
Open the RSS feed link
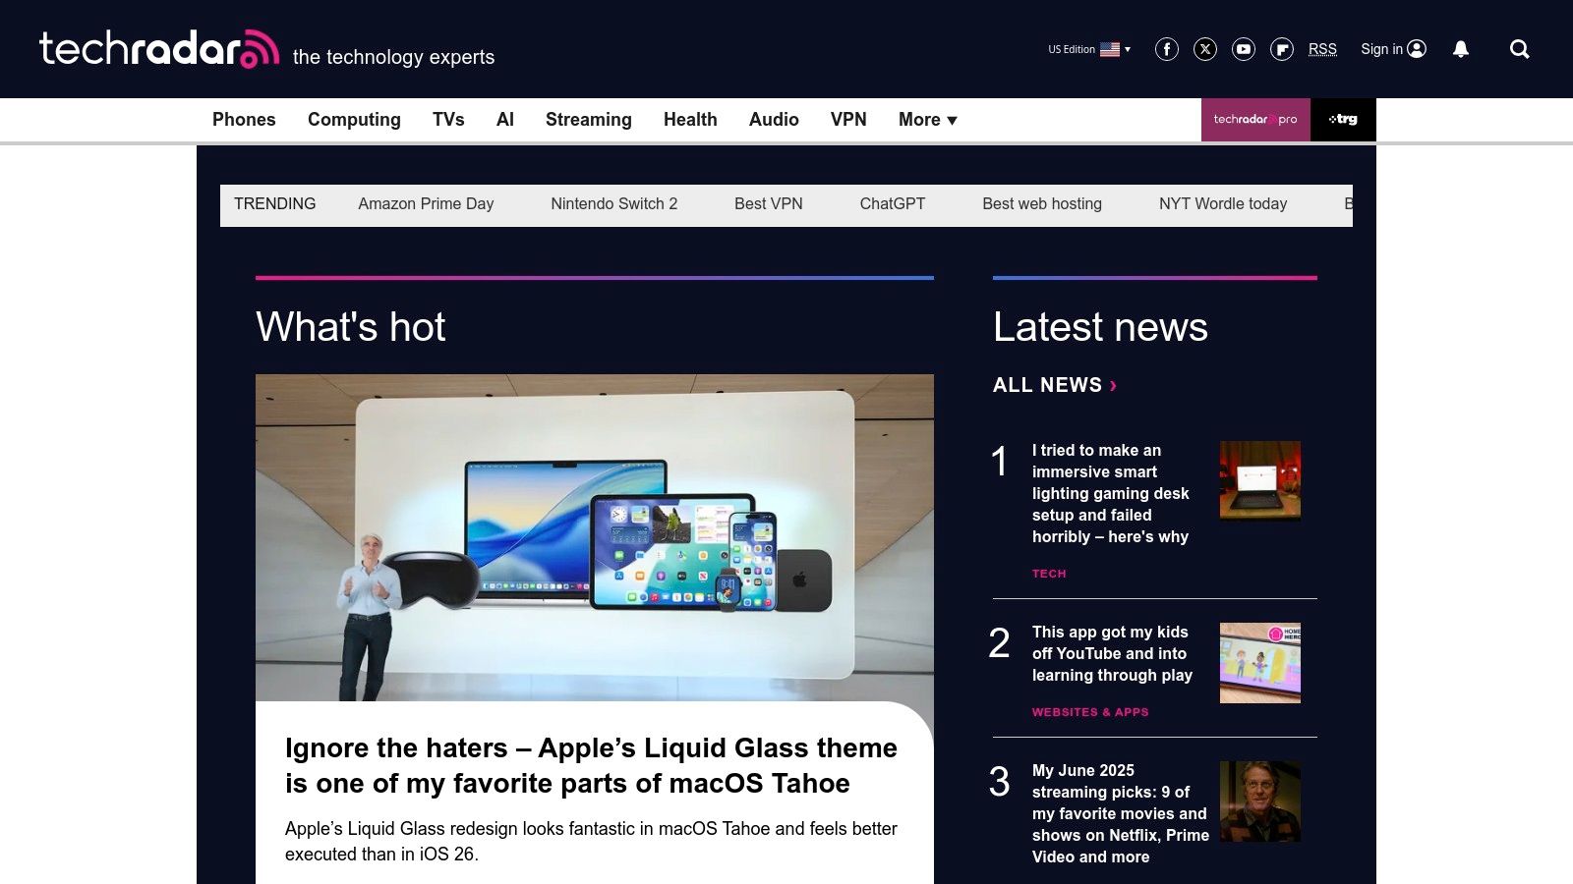click(1322, 49)
